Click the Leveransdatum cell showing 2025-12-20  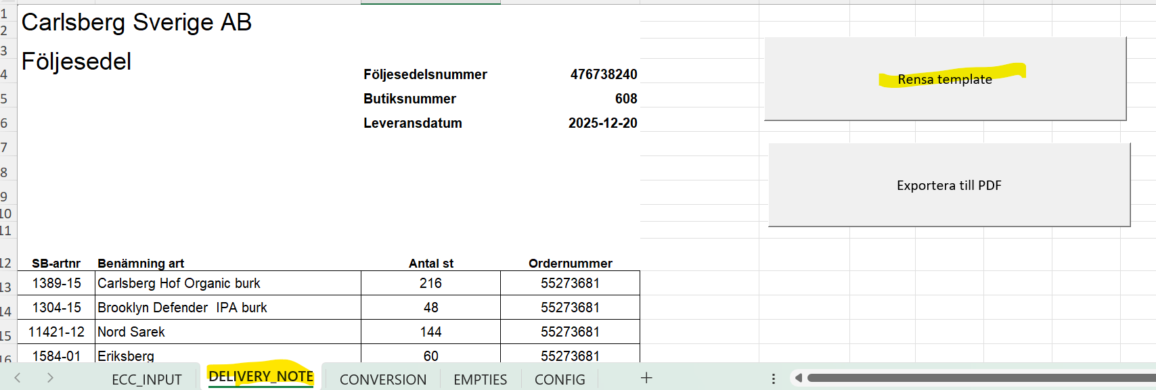pos(602,123)
